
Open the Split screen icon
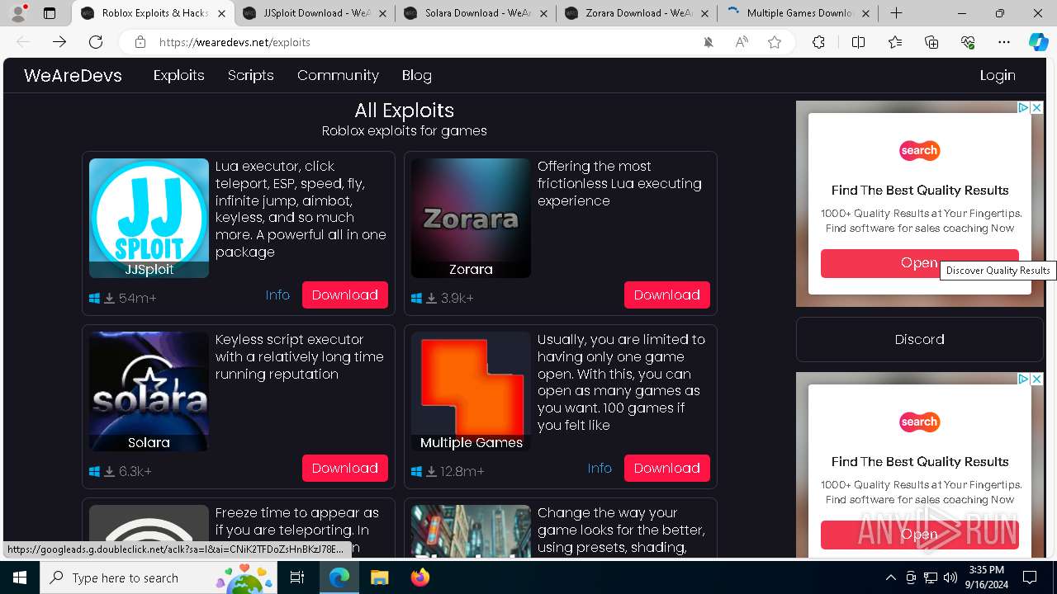click(x=858, y=42)
